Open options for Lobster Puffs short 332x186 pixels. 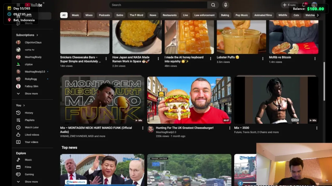point(263,59)
